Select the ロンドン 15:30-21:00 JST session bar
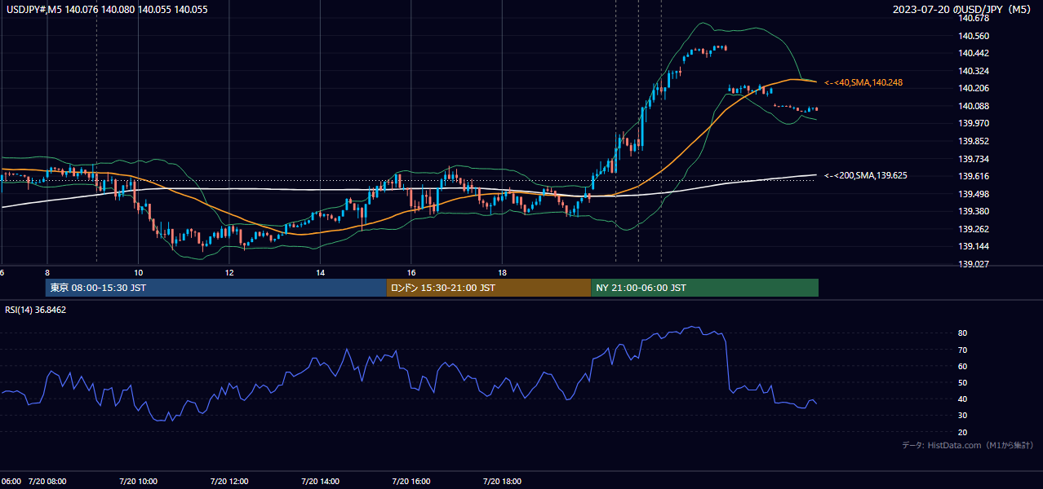Viewport: 1043px width, 489px height. click(x=489, y=288)
